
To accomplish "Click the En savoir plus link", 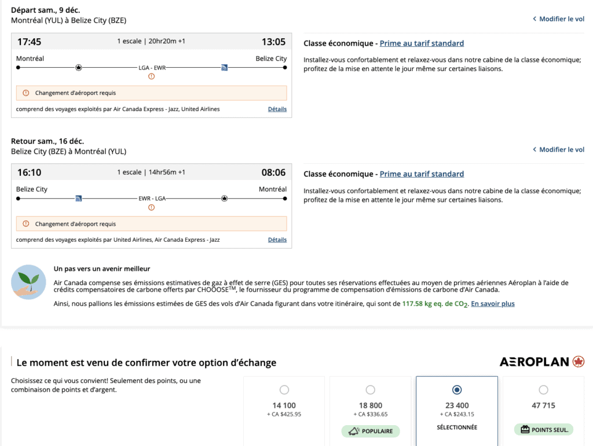I will [x=492, y=304].
